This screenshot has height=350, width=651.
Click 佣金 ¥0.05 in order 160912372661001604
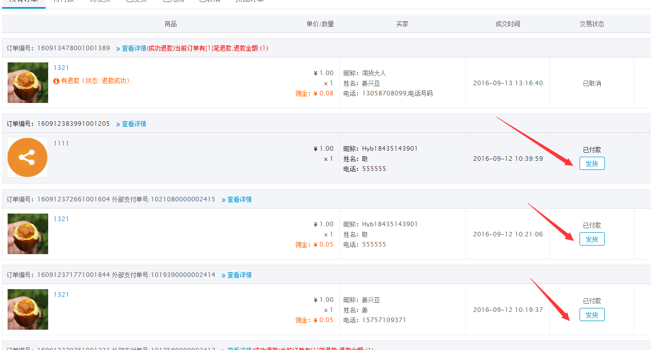[314, 244]
